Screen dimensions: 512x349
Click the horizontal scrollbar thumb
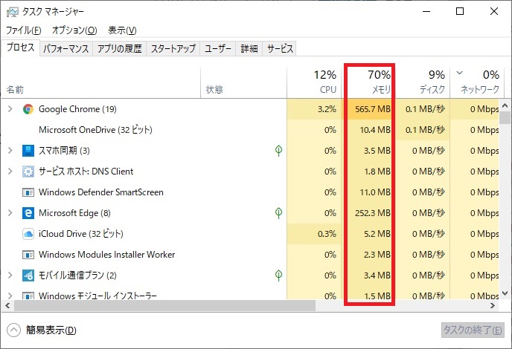(164, 306)
